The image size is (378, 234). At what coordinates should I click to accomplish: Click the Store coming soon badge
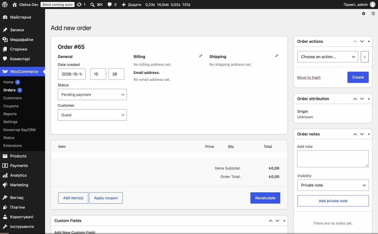[x=57, y=5]
